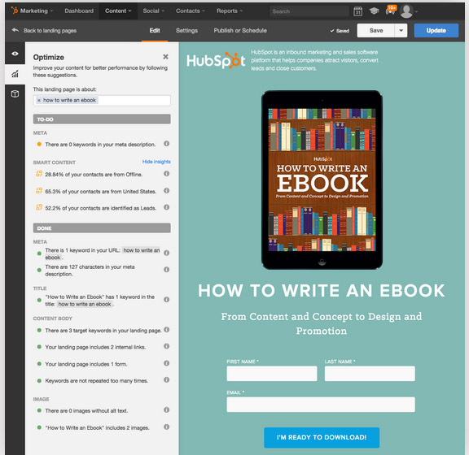Click Hide insights link
469x455 pixels.
(x=156, y=162)
